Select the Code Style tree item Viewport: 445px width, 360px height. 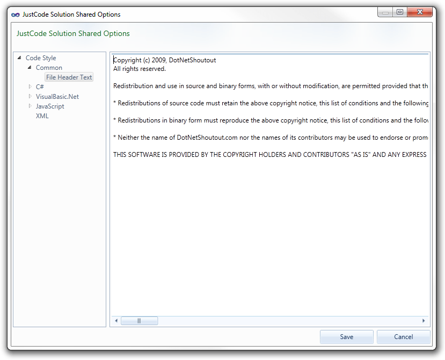(x=41, y=58)
